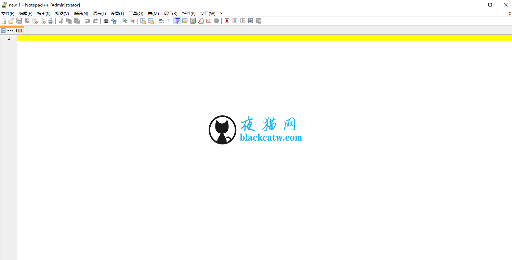This screenshot has height=260, width=512.
Task: Open the 文件(F) menu
Action: click(8, 14)
